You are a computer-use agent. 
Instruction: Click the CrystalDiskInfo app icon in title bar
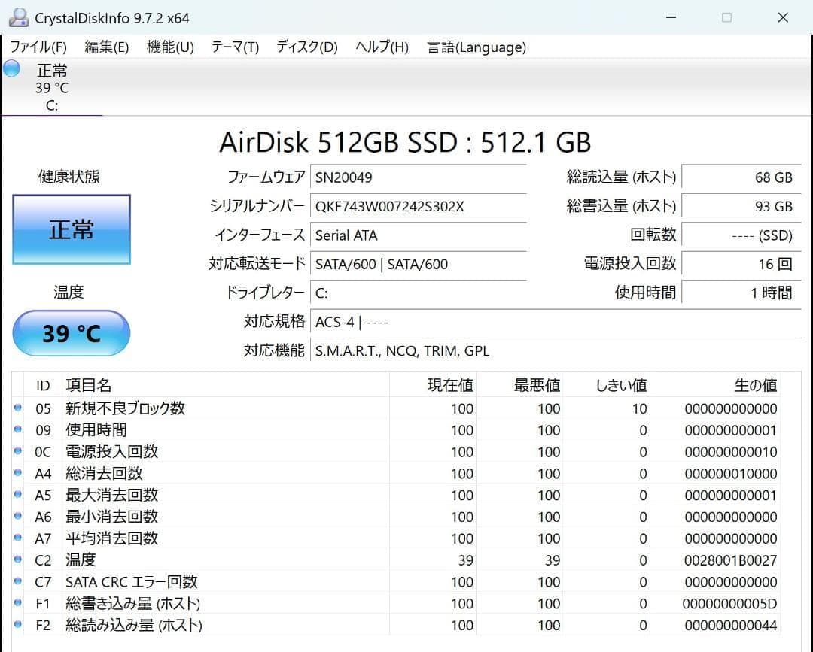pyautogui.click(x=18, y=17)
